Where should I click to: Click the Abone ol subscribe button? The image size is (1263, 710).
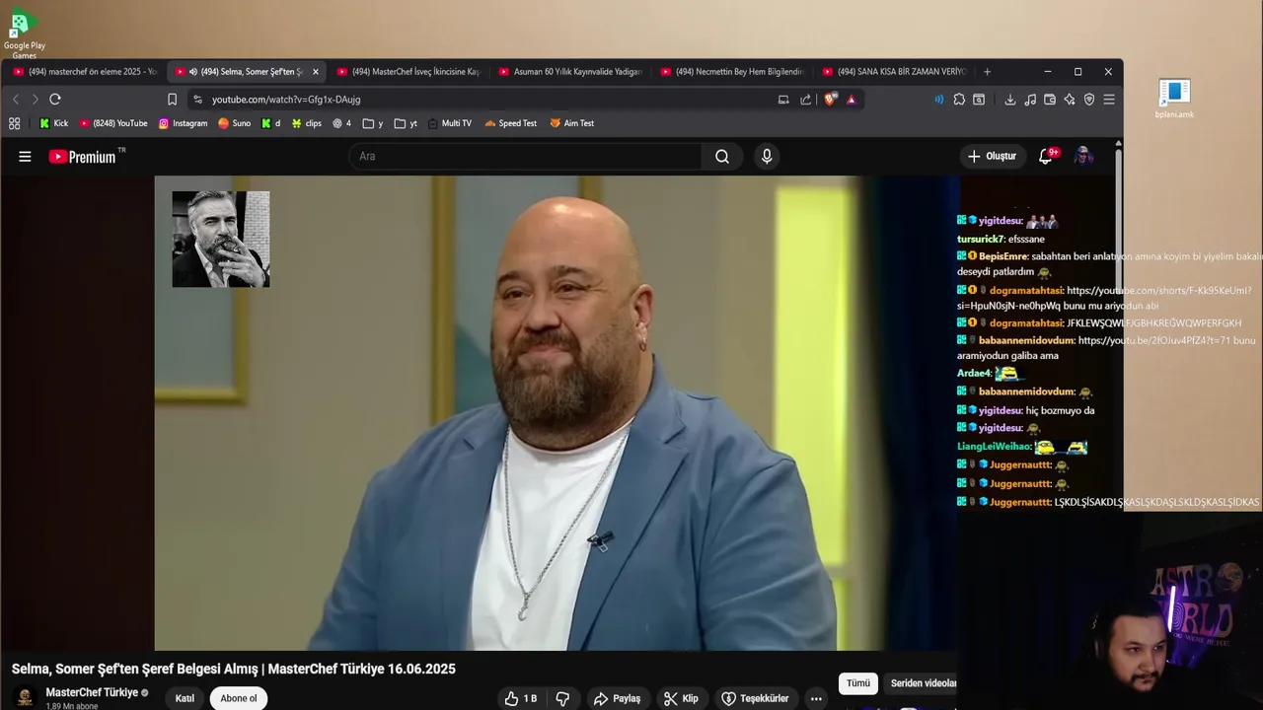(239, 698)
